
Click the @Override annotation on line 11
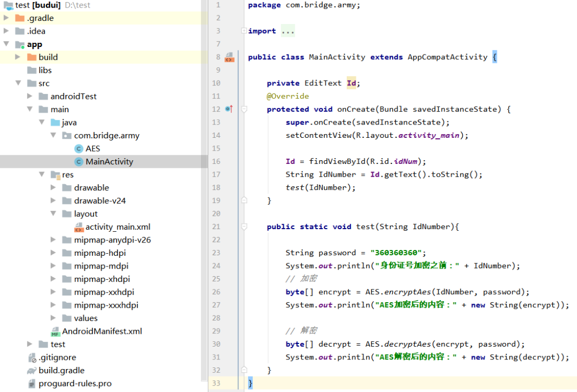(288, 96)
